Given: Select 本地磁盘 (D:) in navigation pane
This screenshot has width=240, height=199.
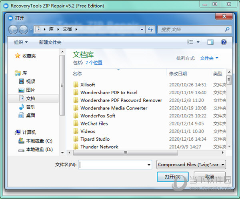Looking at the screenshot, I should [39, 149].
